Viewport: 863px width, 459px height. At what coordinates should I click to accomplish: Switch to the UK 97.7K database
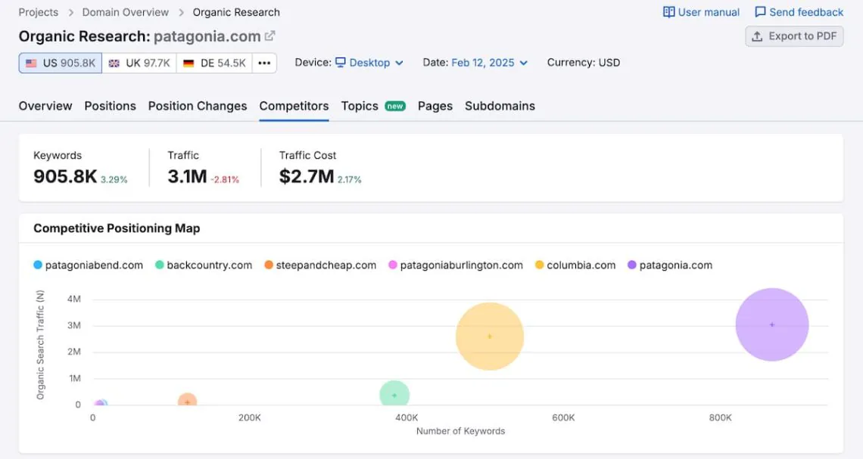tap(139, 64)
